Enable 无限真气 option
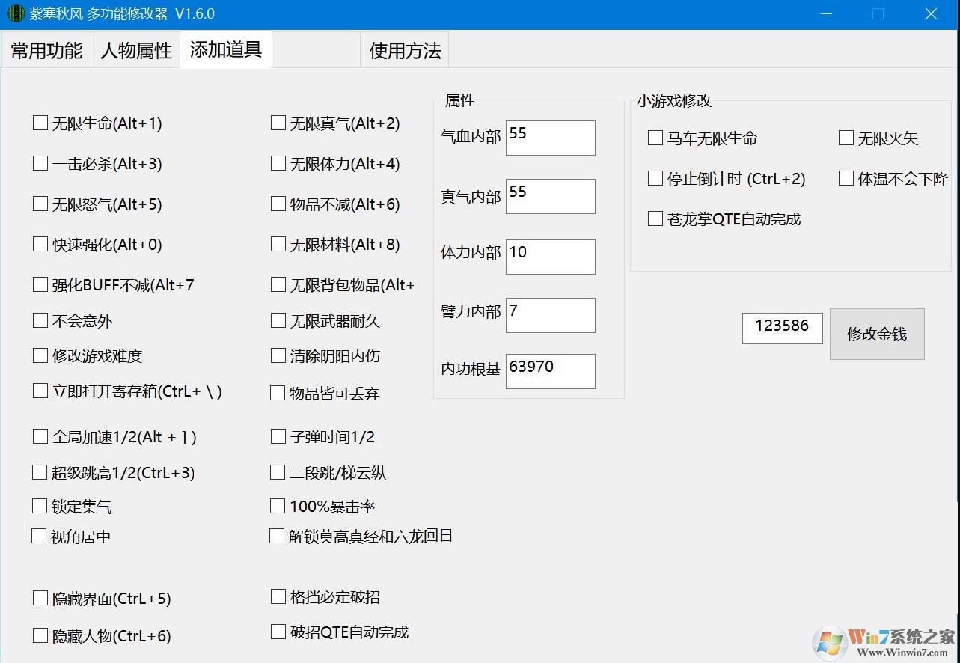Screen dimensions: 960x663 point(278,123)
